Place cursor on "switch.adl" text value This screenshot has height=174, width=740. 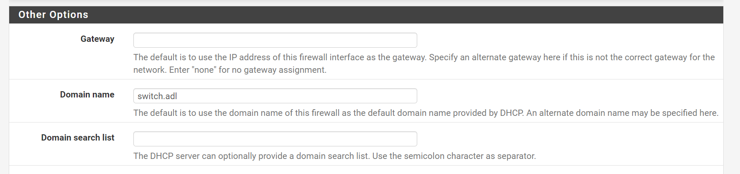[157, 96]
